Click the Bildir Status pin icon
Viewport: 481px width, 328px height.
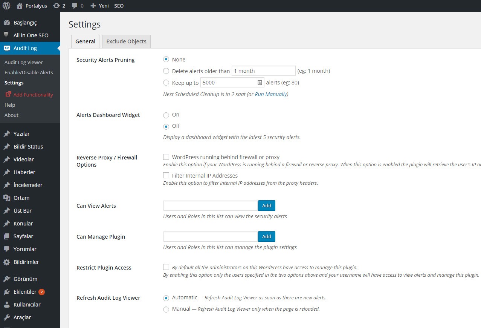click(6, 147)
